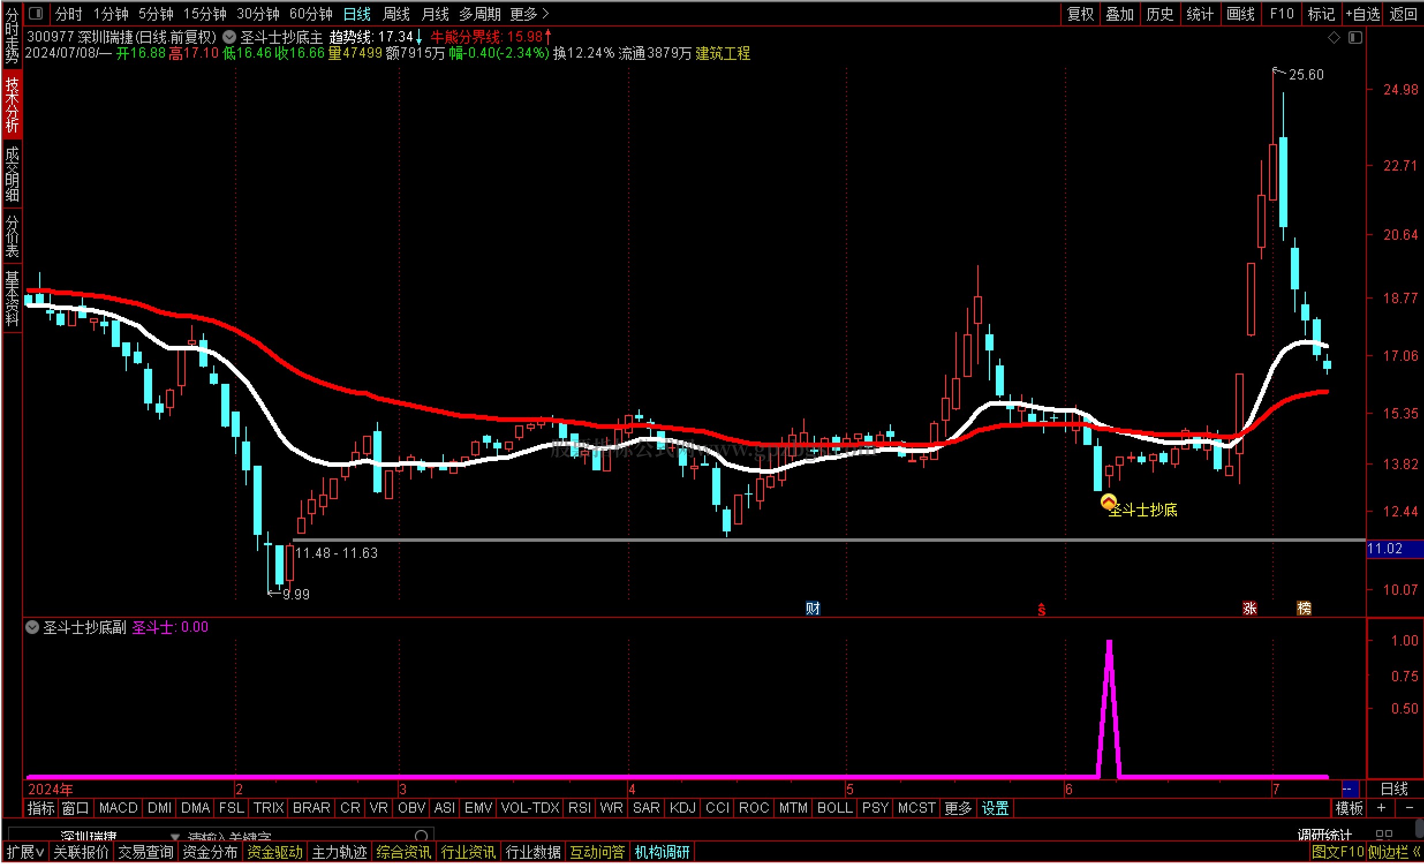Click the diamond icon at chart top-right
Viewport: 1424px width, 864px height.
1334,37
